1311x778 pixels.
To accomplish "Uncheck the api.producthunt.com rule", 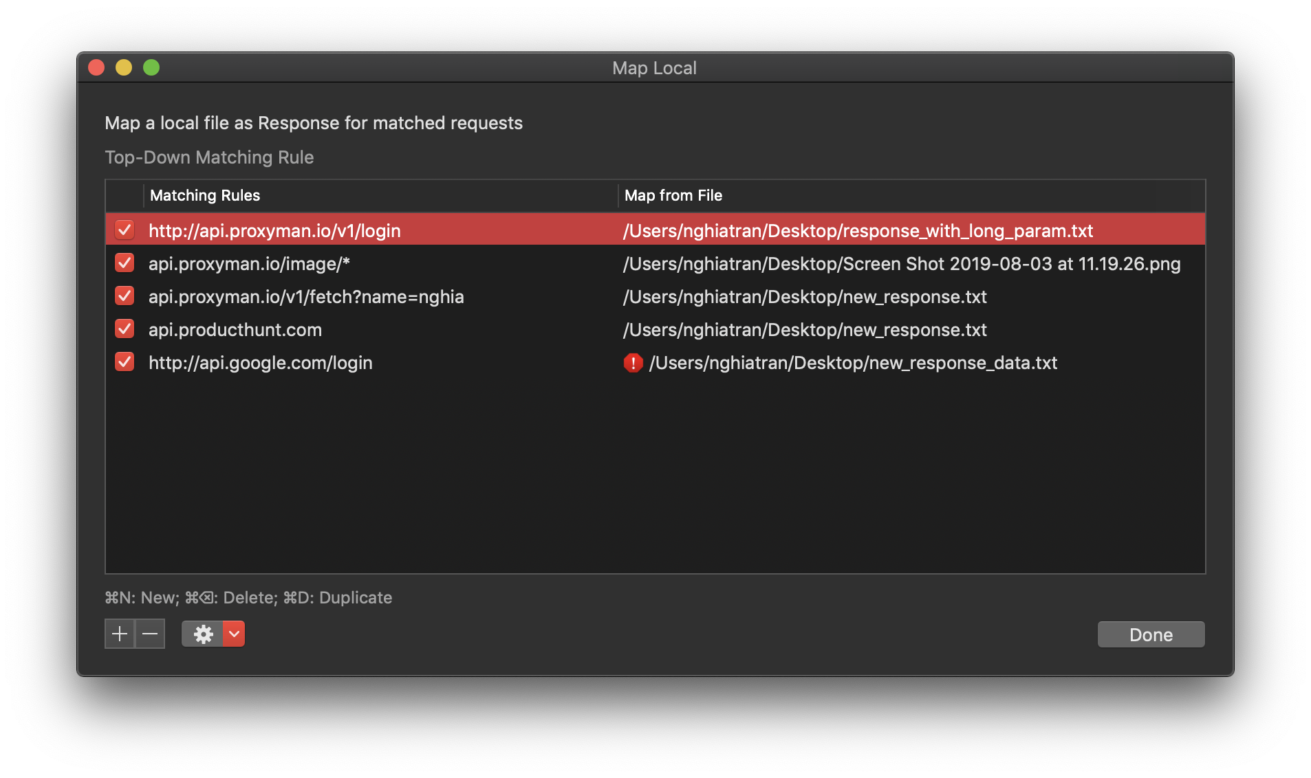I will tap(124, 329).
